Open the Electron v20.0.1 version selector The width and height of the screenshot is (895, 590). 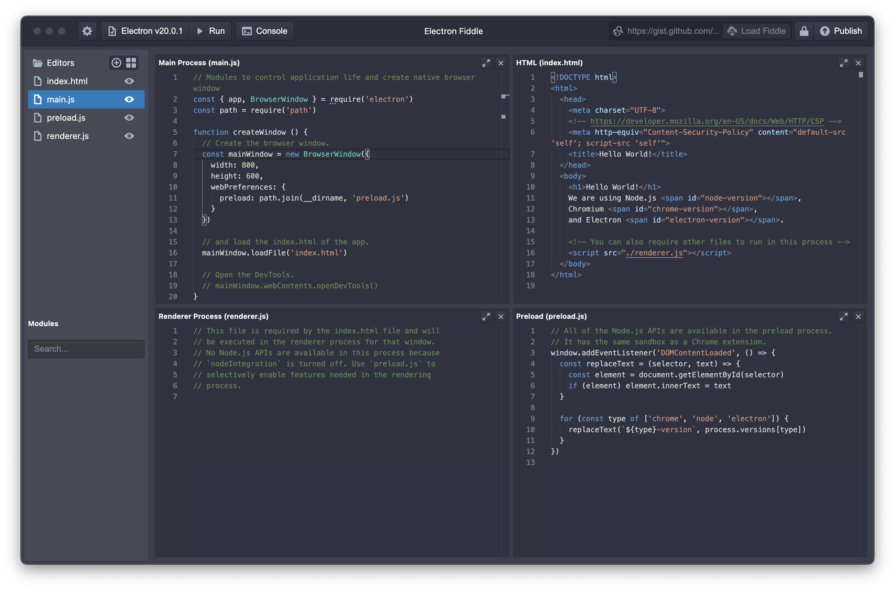145,31
